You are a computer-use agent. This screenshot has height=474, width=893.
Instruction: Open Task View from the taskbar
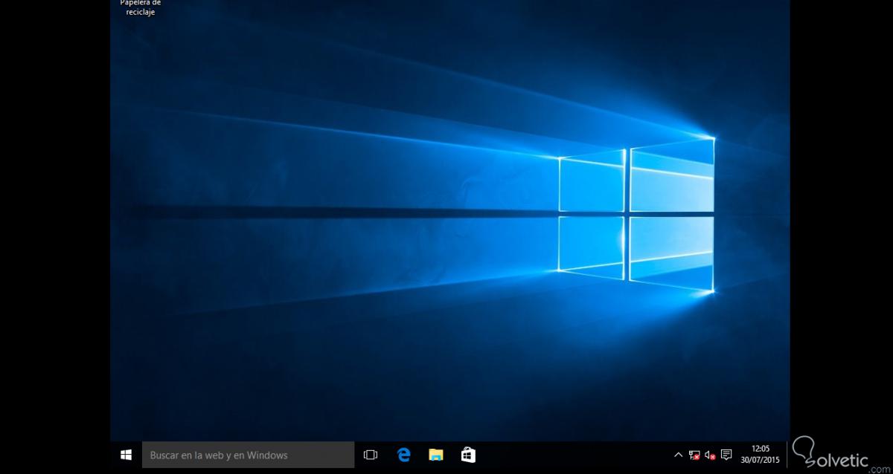[x=371, y=455]
